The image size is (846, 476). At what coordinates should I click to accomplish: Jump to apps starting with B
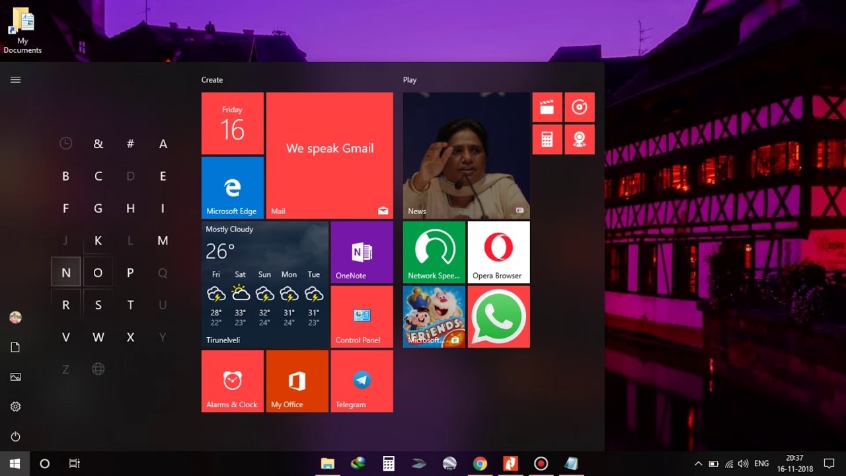tap(65, 176)
